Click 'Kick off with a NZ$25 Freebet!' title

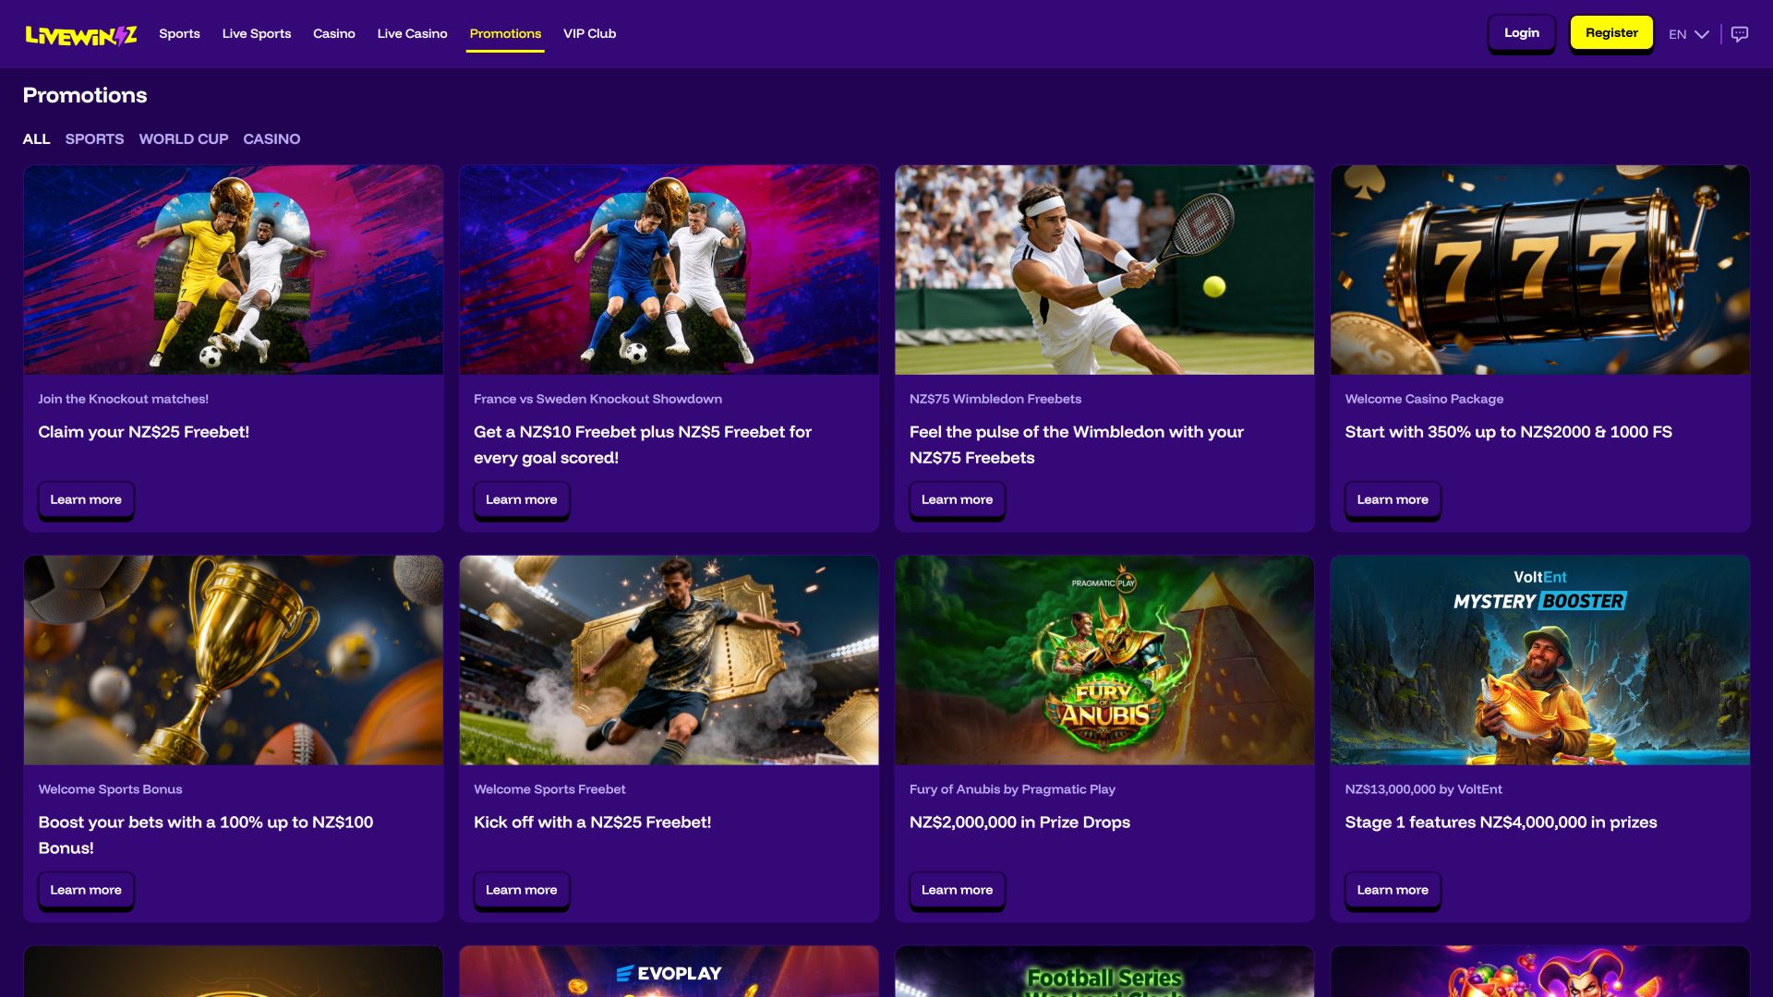pyautogui.click(x=593, y=823)
